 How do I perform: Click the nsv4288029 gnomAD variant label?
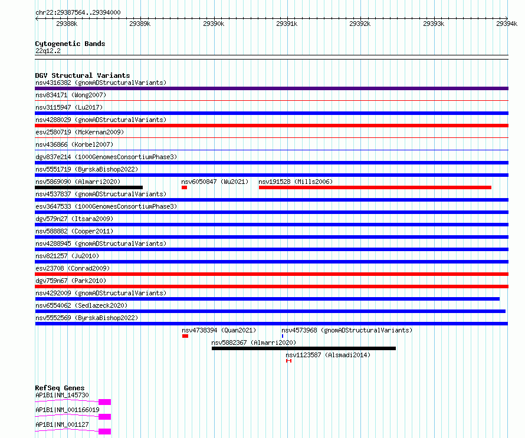pyautogui.click(x=101, y=120)
